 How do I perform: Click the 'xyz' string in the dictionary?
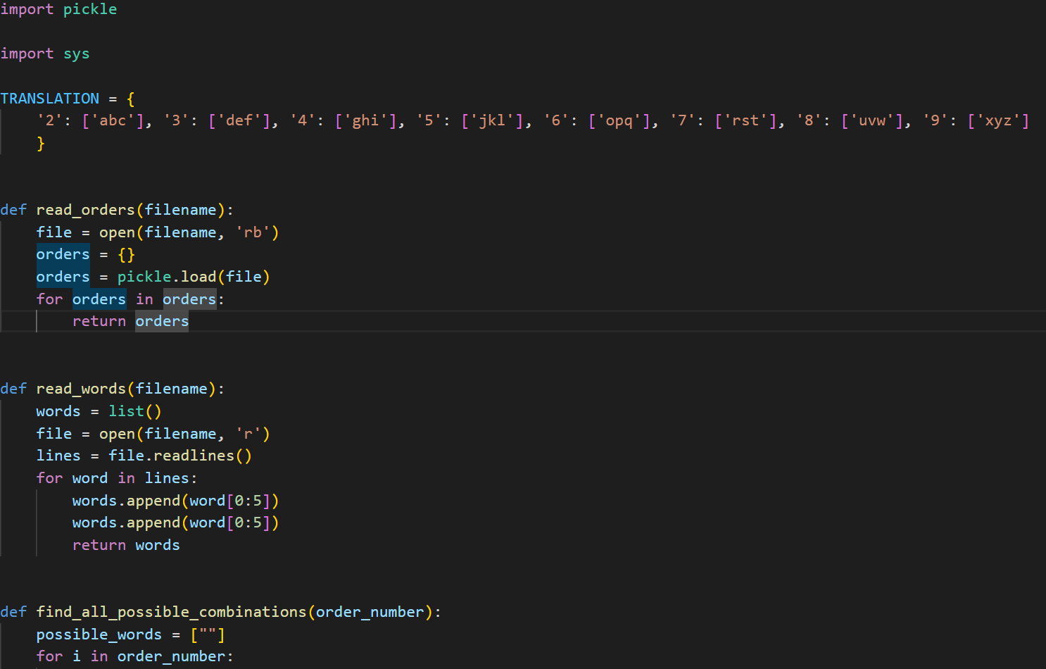pyautogui.click(x=998, y=120)
